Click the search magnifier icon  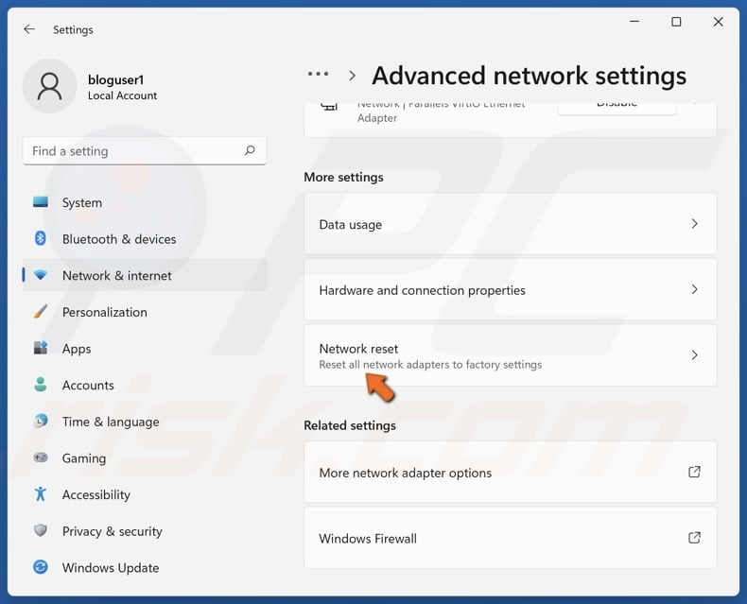(x=250, y=151)
